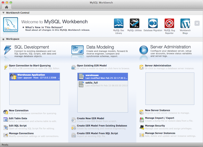The height and width of the screenshot is (147, 203).
Task: Open the MySQL Doc Library icon
Action: point(118,24)
